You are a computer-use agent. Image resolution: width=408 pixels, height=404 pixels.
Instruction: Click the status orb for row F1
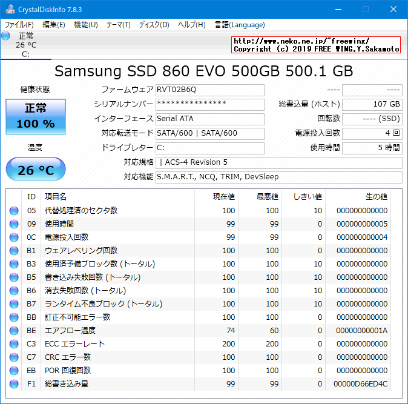pos(14,384)
